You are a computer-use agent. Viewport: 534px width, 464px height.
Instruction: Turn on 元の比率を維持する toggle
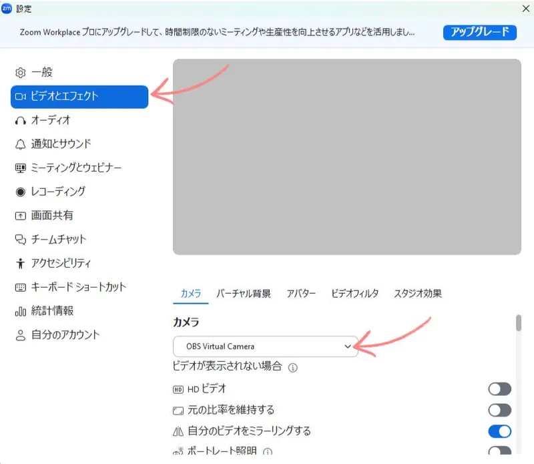point(499,410)
